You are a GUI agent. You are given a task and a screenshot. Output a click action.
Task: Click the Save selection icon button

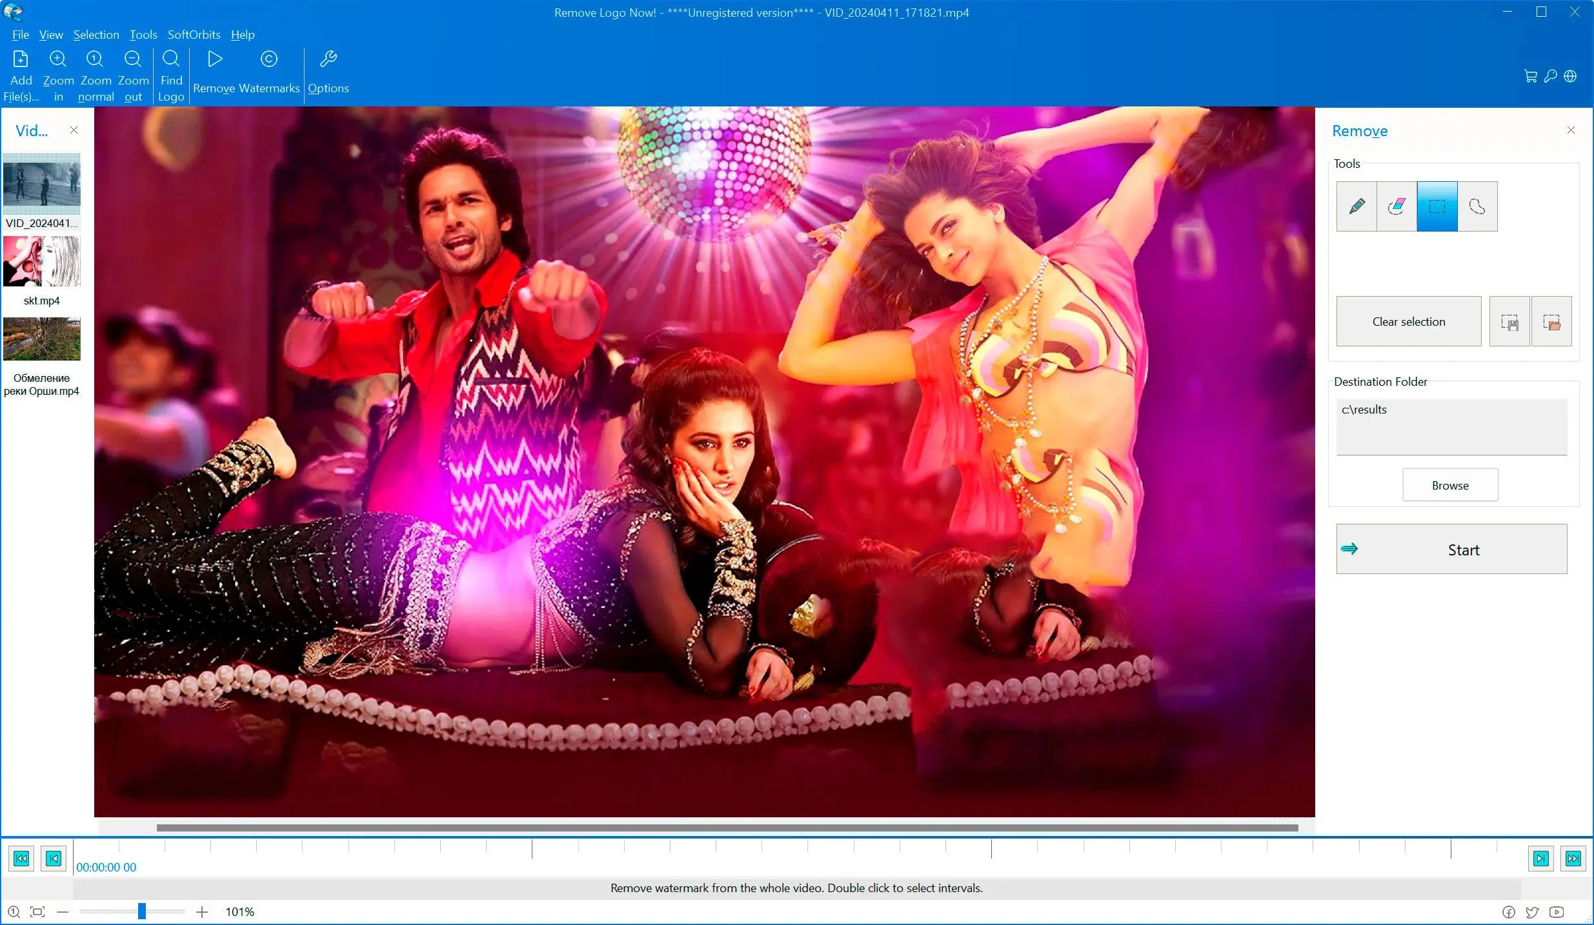tap(1509, 321)
